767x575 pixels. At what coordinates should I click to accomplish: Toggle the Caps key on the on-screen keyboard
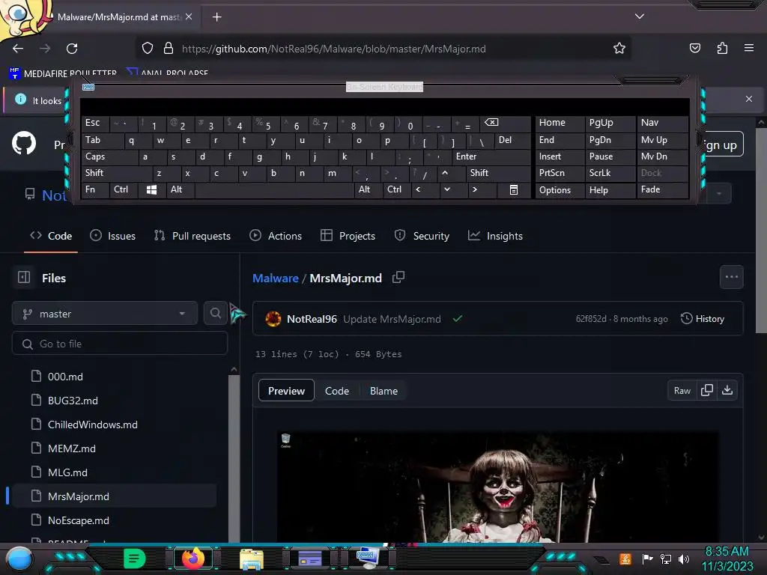click(109, 156)
